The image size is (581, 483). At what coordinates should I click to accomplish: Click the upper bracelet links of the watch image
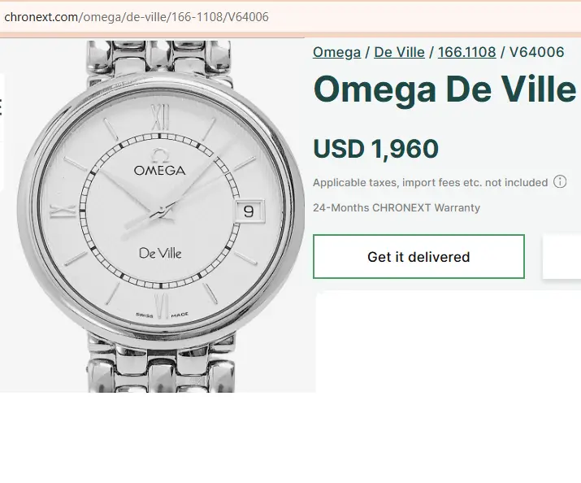pos(160,58)
